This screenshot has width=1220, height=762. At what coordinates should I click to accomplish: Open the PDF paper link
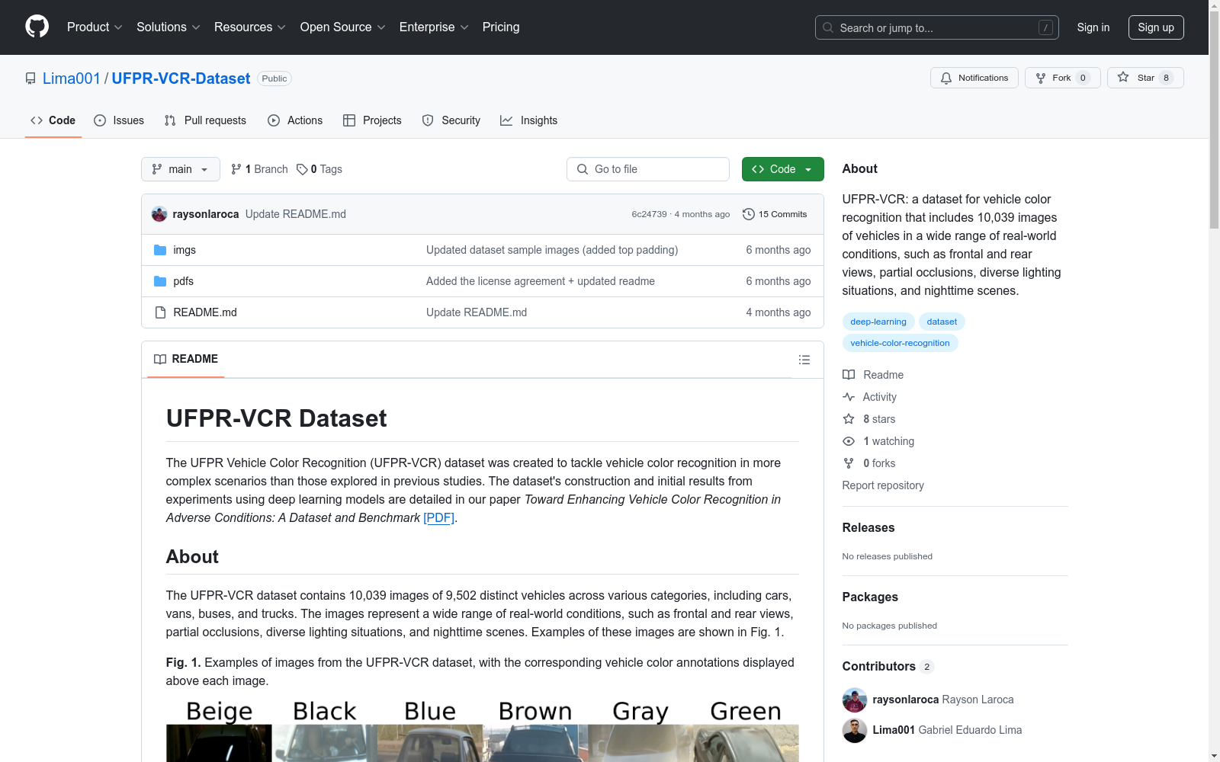coord(439,518)
